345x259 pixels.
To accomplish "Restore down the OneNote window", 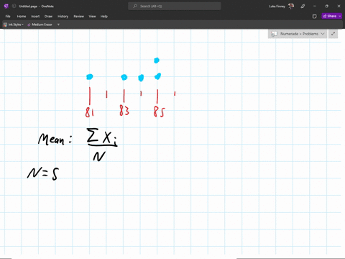I will coord(326,6).
